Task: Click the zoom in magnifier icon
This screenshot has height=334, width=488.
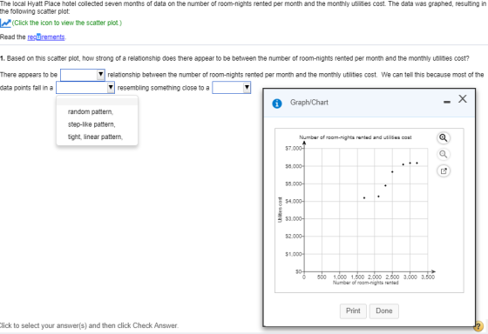Action: [444, 137]
